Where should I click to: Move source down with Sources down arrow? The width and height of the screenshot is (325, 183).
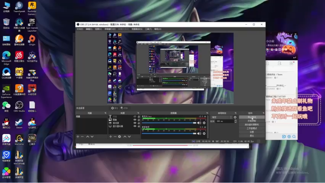coord(129,137)
